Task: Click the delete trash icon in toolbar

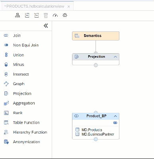Action: [x=46, y=16]
